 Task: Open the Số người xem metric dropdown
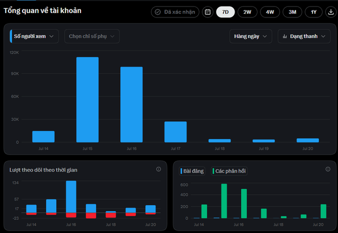(34, 36)
